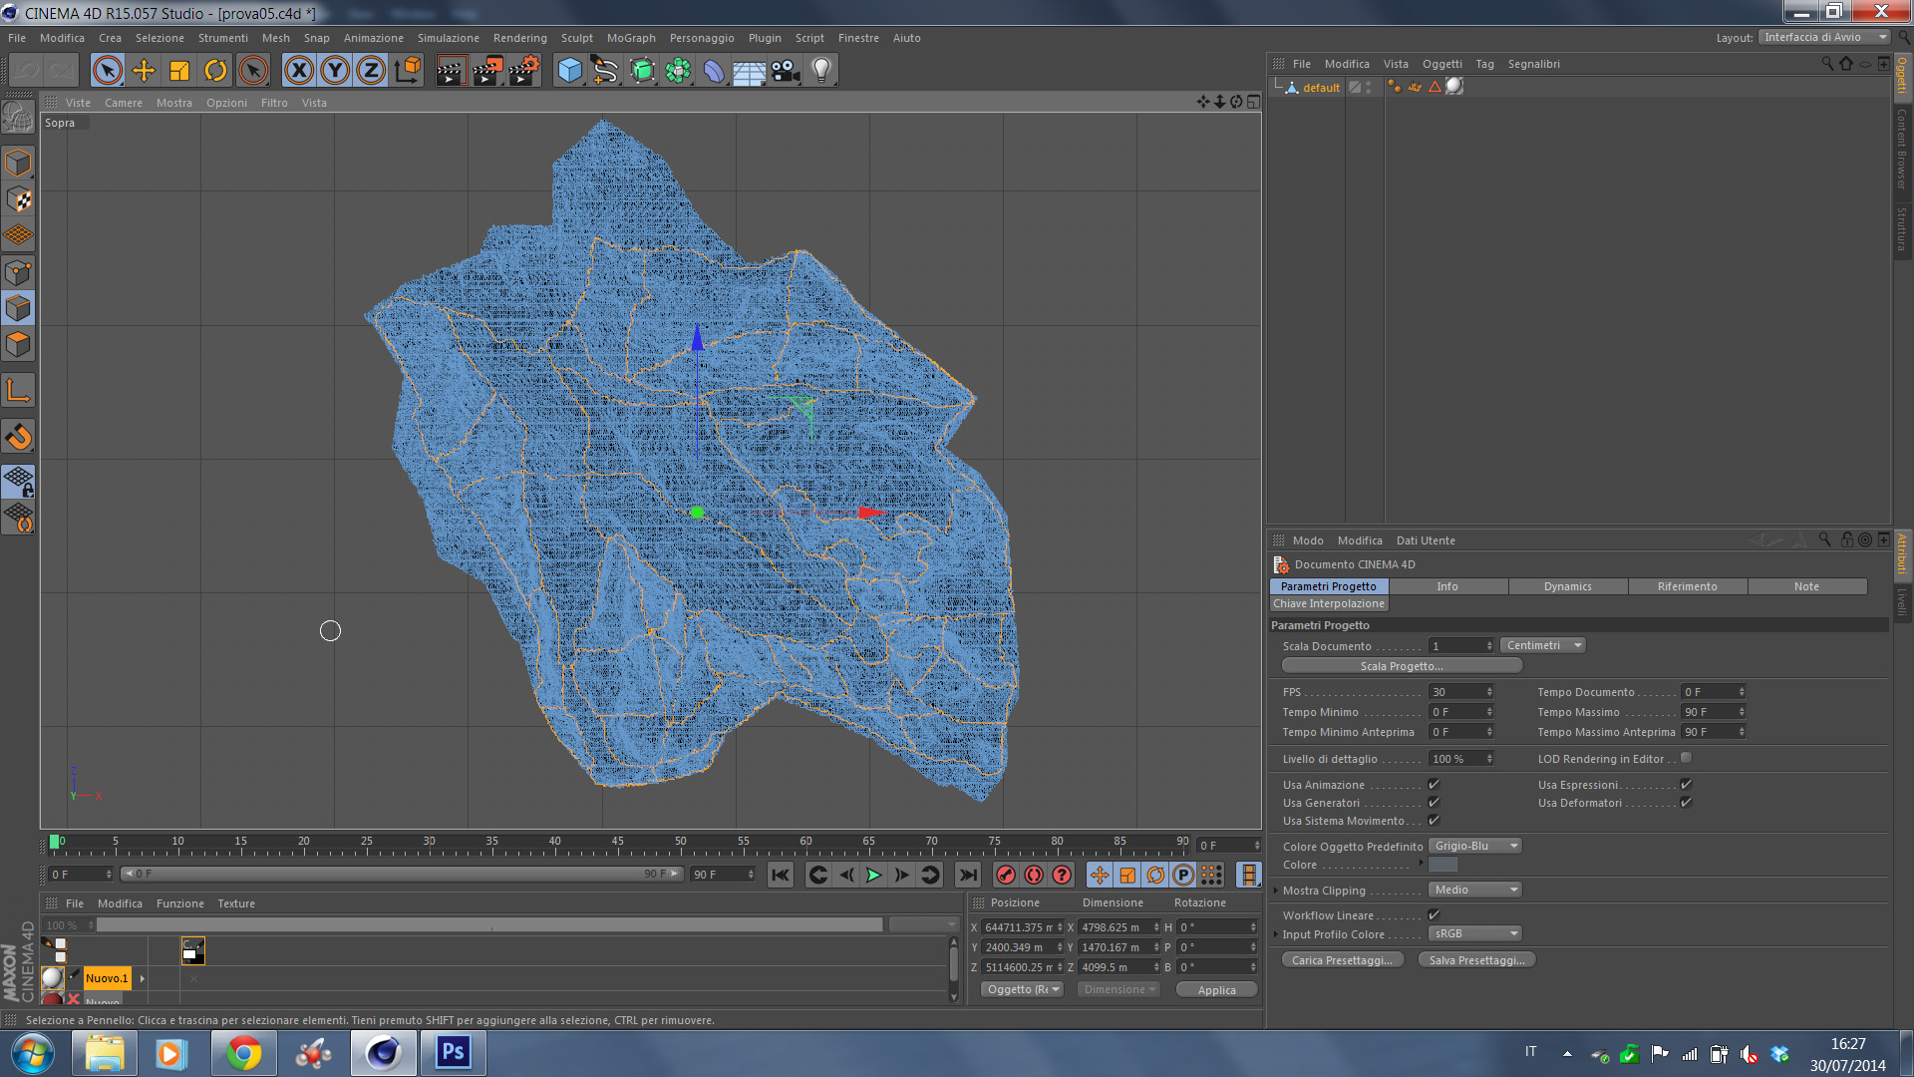Click the Colore swatch in attributes
The height and width of the screenshot is (1077, 1914).
[x=1442, y=865]
